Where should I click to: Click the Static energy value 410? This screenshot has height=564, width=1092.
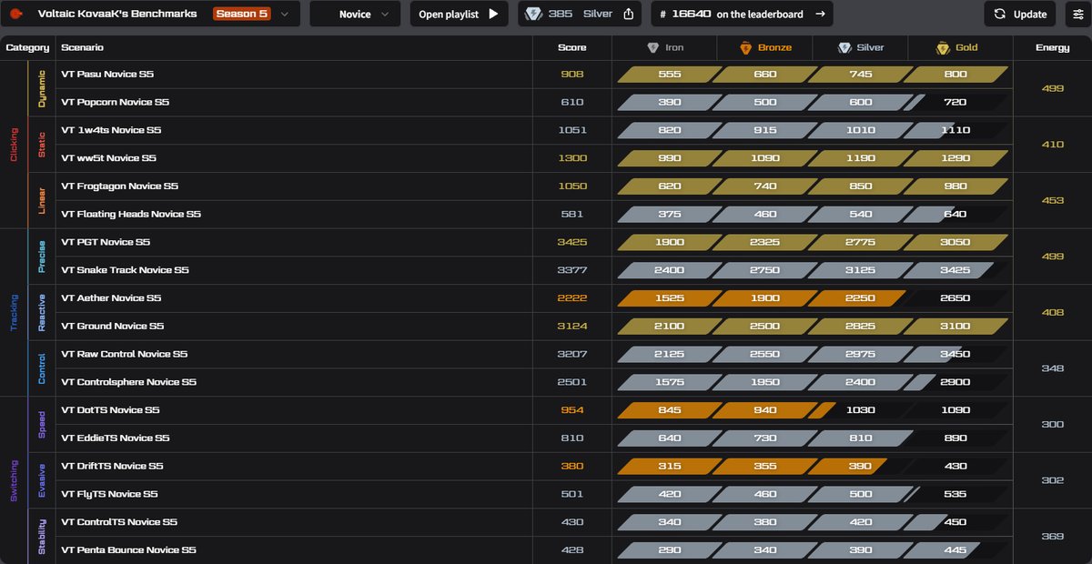pos(1052,145)
